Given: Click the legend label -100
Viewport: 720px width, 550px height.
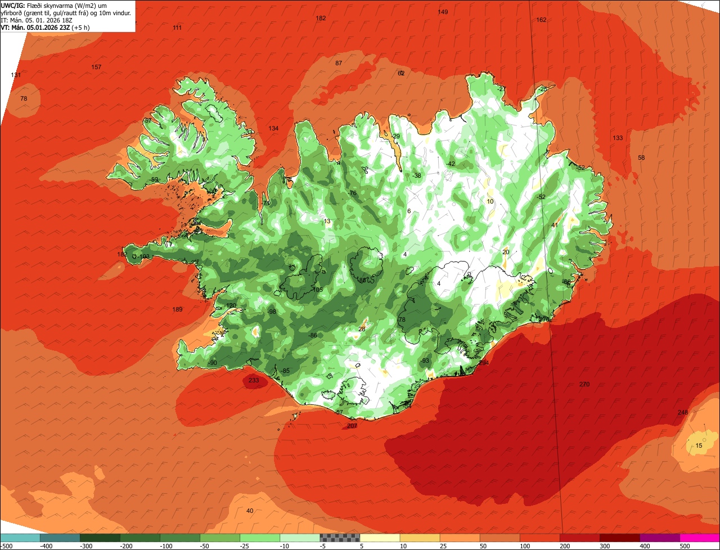Looking at the screenshot, I should point(165,546).
